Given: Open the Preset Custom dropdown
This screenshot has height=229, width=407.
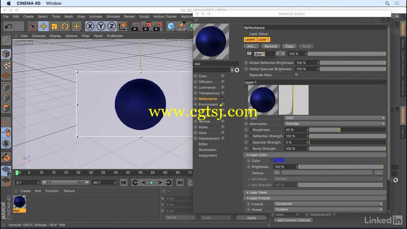Looking at the screenshot, I should pyautogui.click(x=328, y=210).
